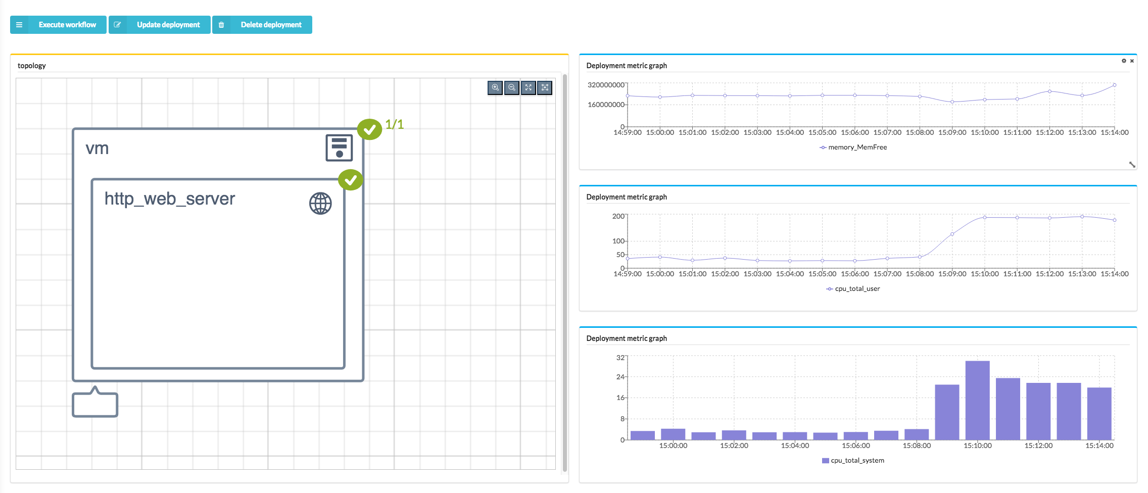Image resolution: width=1148 pixels, height=493 pixels.
Task: Select the http_web_server globe icon
Action: [320, 204]
